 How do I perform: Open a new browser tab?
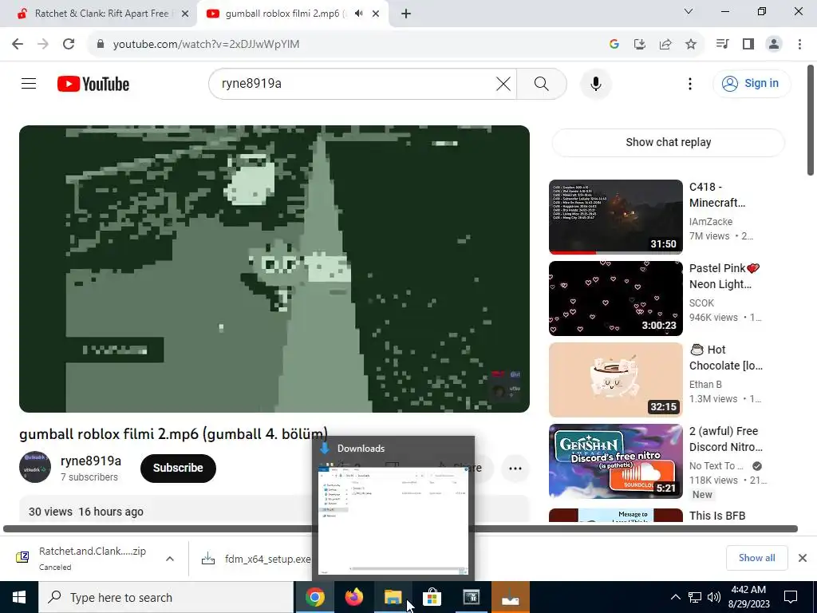406,14
